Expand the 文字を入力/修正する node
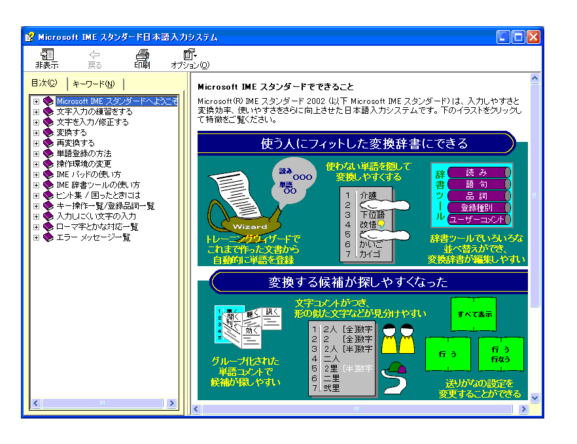This screenshot has width=577, height=444. (36, 122)
